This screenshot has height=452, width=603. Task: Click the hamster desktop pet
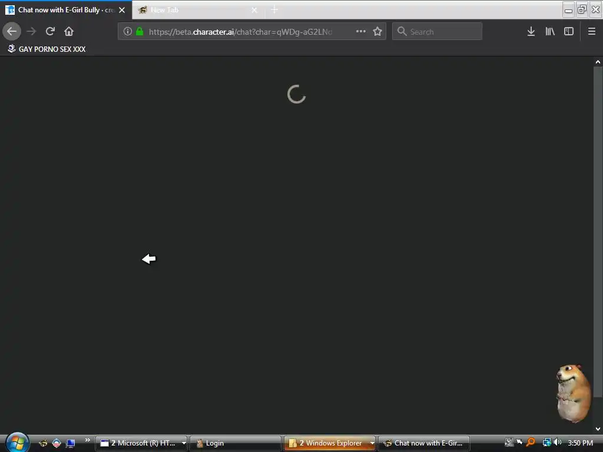(573, 393)
